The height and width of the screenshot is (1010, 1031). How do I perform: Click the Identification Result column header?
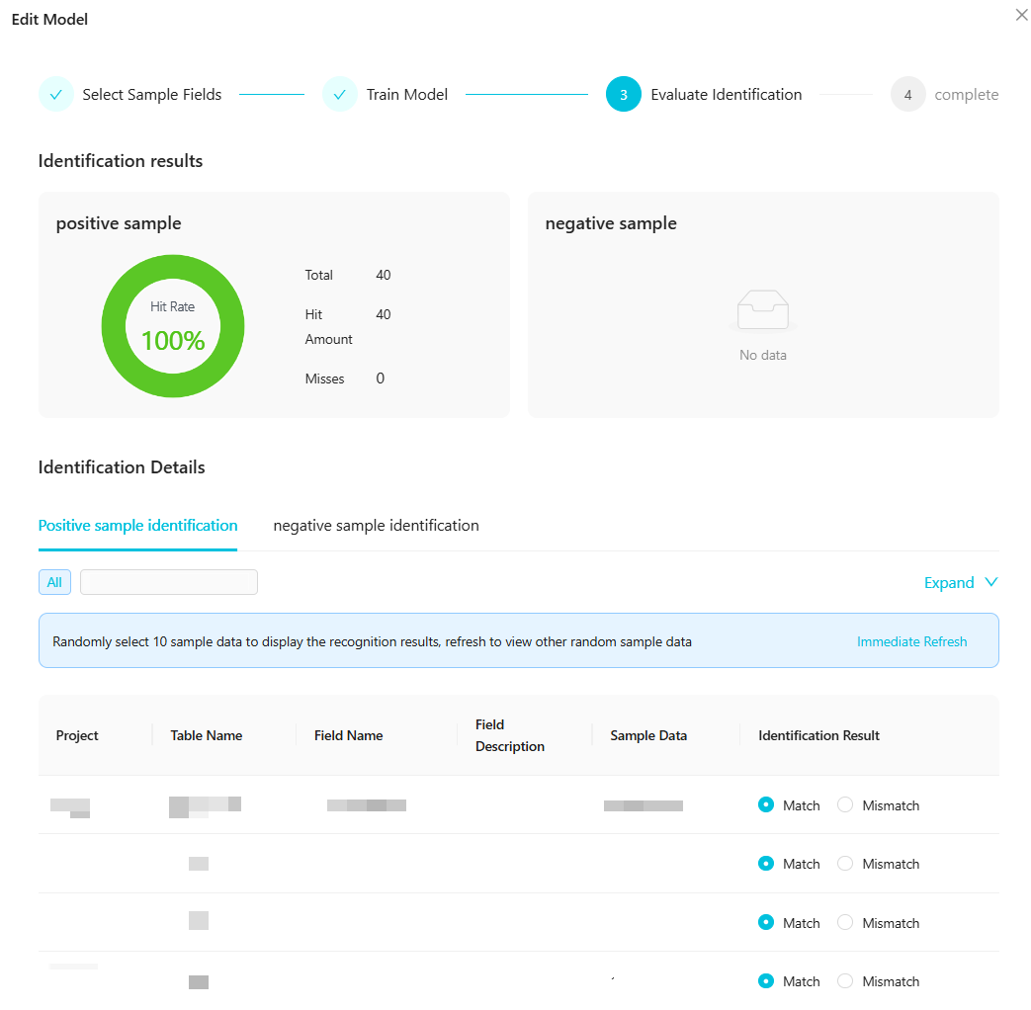(818, 735)
